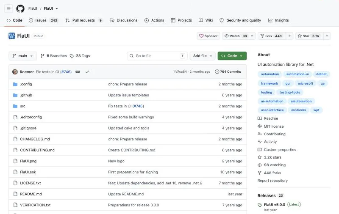The width and height of the screenshot is (339, 214).
Task: Open the .github folder icon
Action: click(15, 95)
